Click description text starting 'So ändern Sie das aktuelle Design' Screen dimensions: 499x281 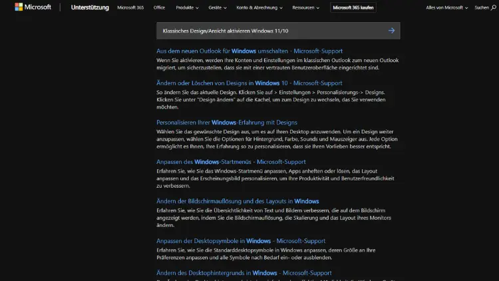pyautogui.click(x=271, y=100)
